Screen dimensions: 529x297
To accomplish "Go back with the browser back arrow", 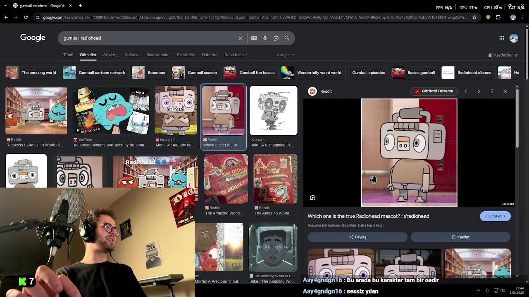I will pos(6,17).
